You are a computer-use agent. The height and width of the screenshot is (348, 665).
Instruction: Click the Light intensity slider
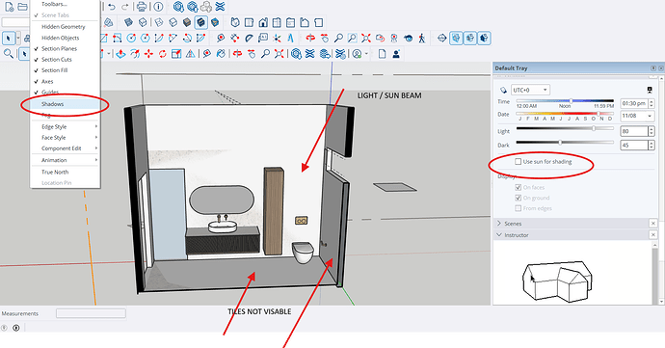(565, 128)
